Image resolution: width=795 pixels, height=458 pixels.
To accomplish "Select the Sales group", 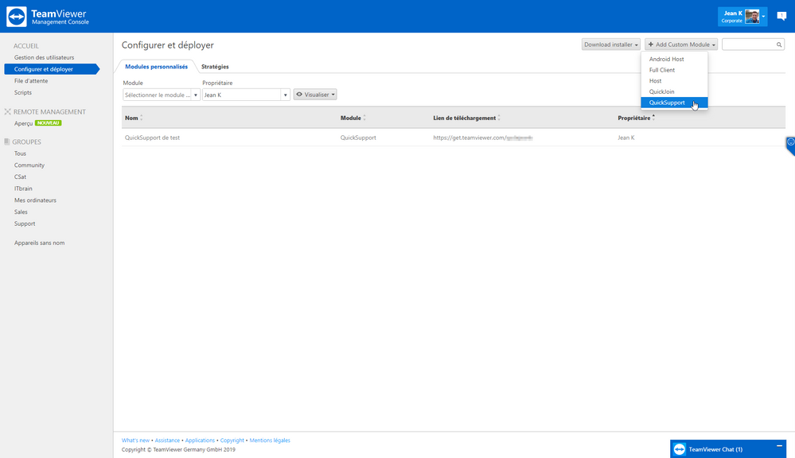I will (21, 212).
